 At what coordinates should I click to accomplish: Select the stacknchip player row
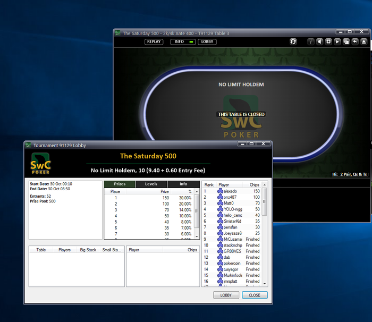(x=232, y=245)
